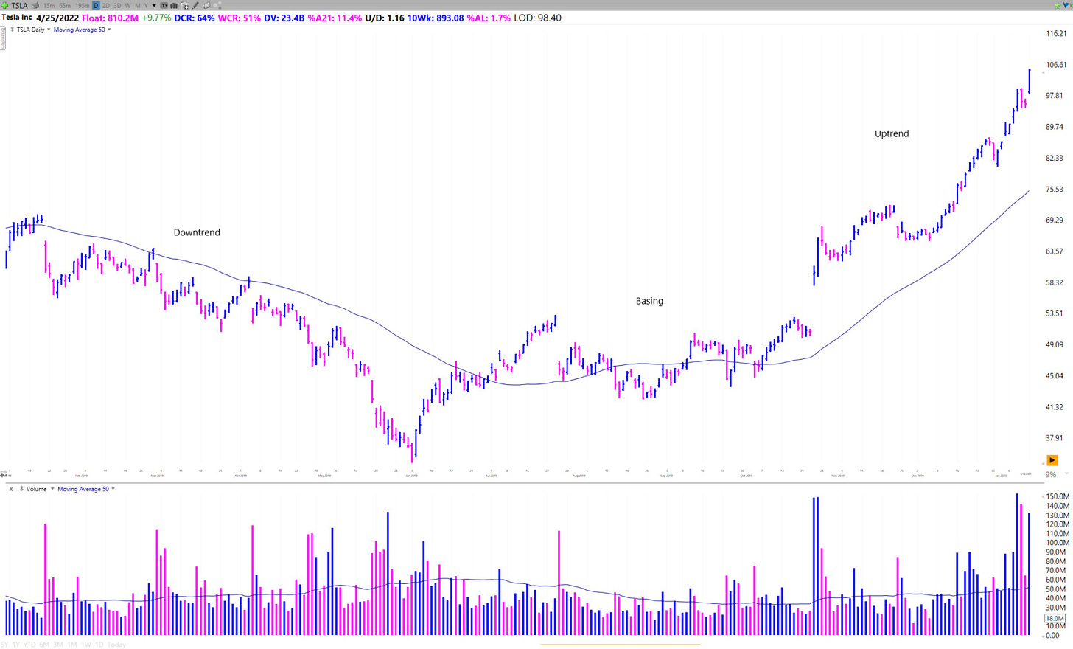
Task: Select the 65m timeframe
Action: (65, 6)
